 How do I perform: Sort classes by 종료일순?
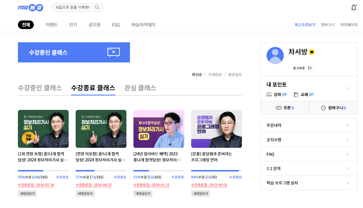[x=235, y=75]
